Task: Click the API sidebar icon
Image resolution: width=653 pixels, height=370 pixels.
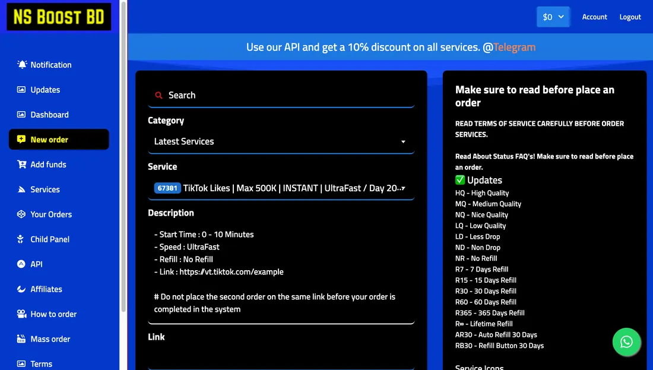Action: (21, 264)
